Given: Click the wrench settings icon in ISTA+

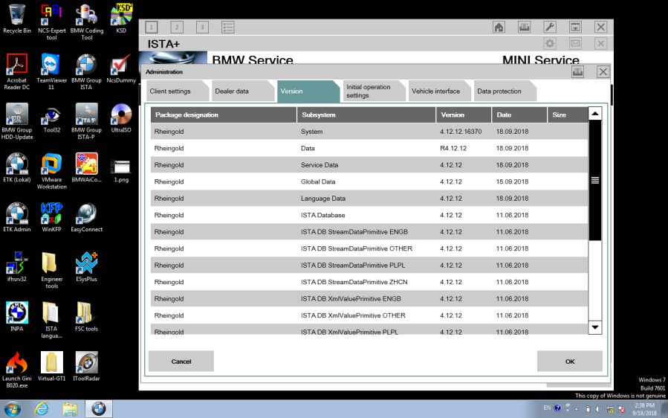Looking at the screenshot, I should tap(551, 27).
